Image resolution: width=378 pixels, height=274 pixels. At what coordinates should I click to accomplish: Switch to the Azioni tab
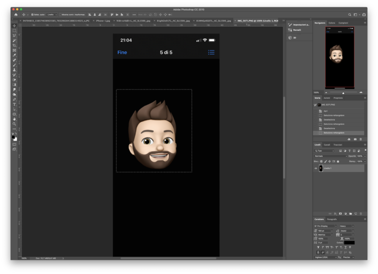tap(326, 98)
